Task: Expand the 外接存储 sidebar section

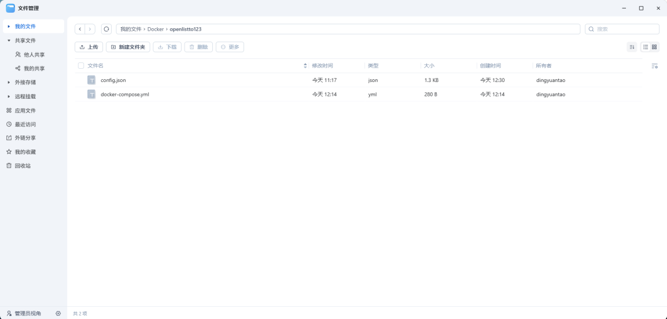Action: (x=9, y=82)
